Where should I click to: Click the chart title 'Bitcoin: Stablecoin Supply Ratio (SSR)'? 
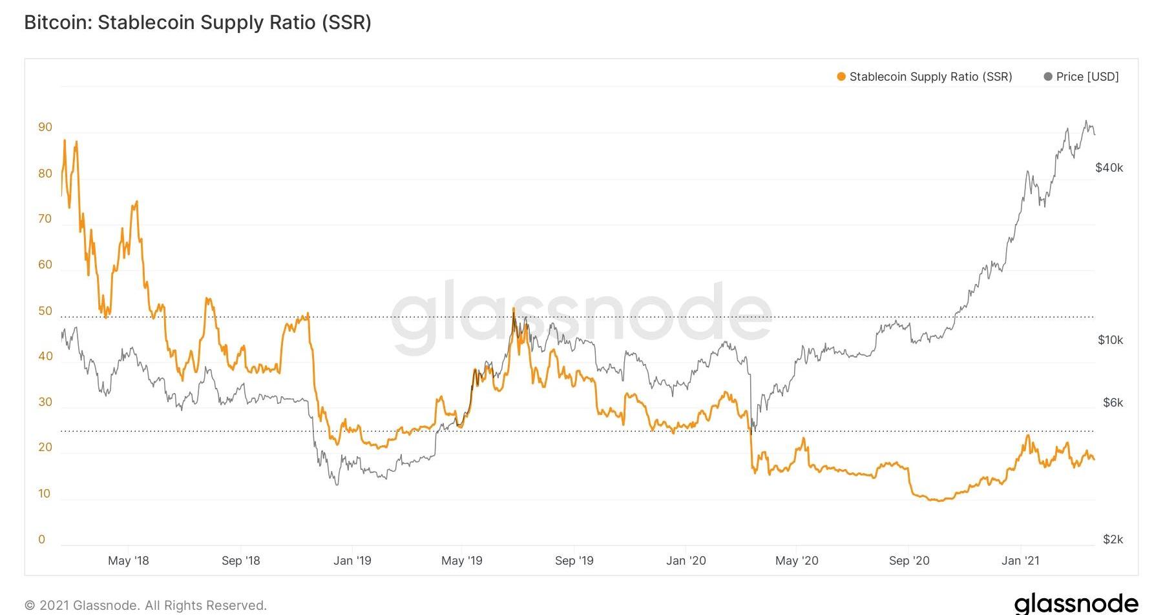click(198, 23)
